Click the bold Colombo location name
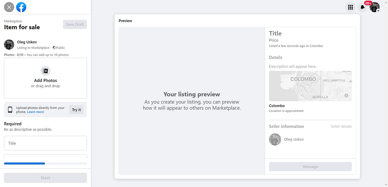The height and width of the screenshot is (187, 388). point(277,106)
